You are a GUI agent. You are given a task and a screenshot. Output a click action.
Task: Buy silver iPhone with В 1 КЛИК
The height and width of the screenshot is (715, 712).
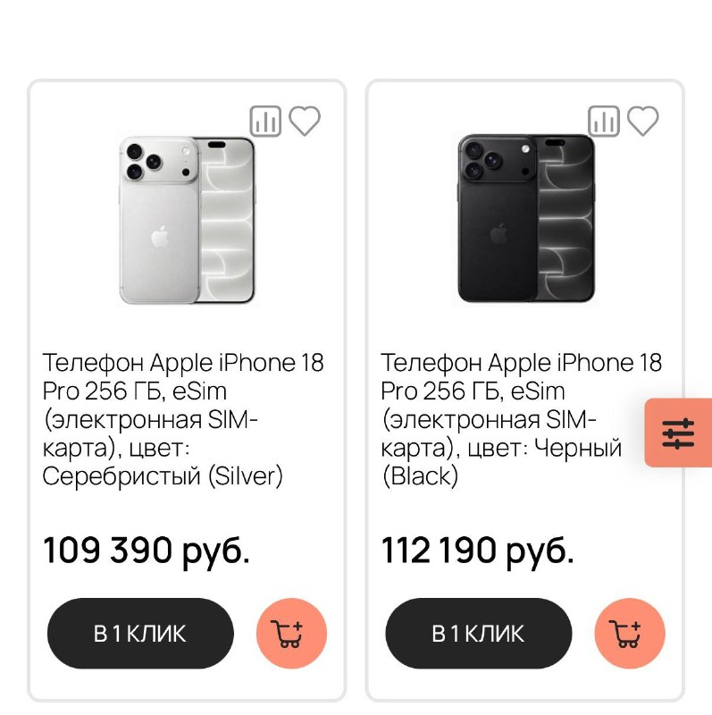(x=140, y=634)
